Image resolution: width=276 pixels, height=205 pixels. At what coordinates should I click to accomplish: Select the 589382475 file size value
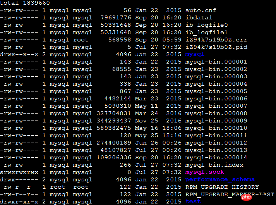(x=114, y=128)
